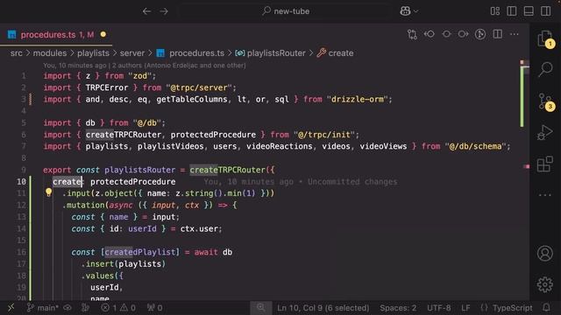The image size is (561, 315).
Task: Click the CodeLens authors annotation
Action: (x=145, y=66)
